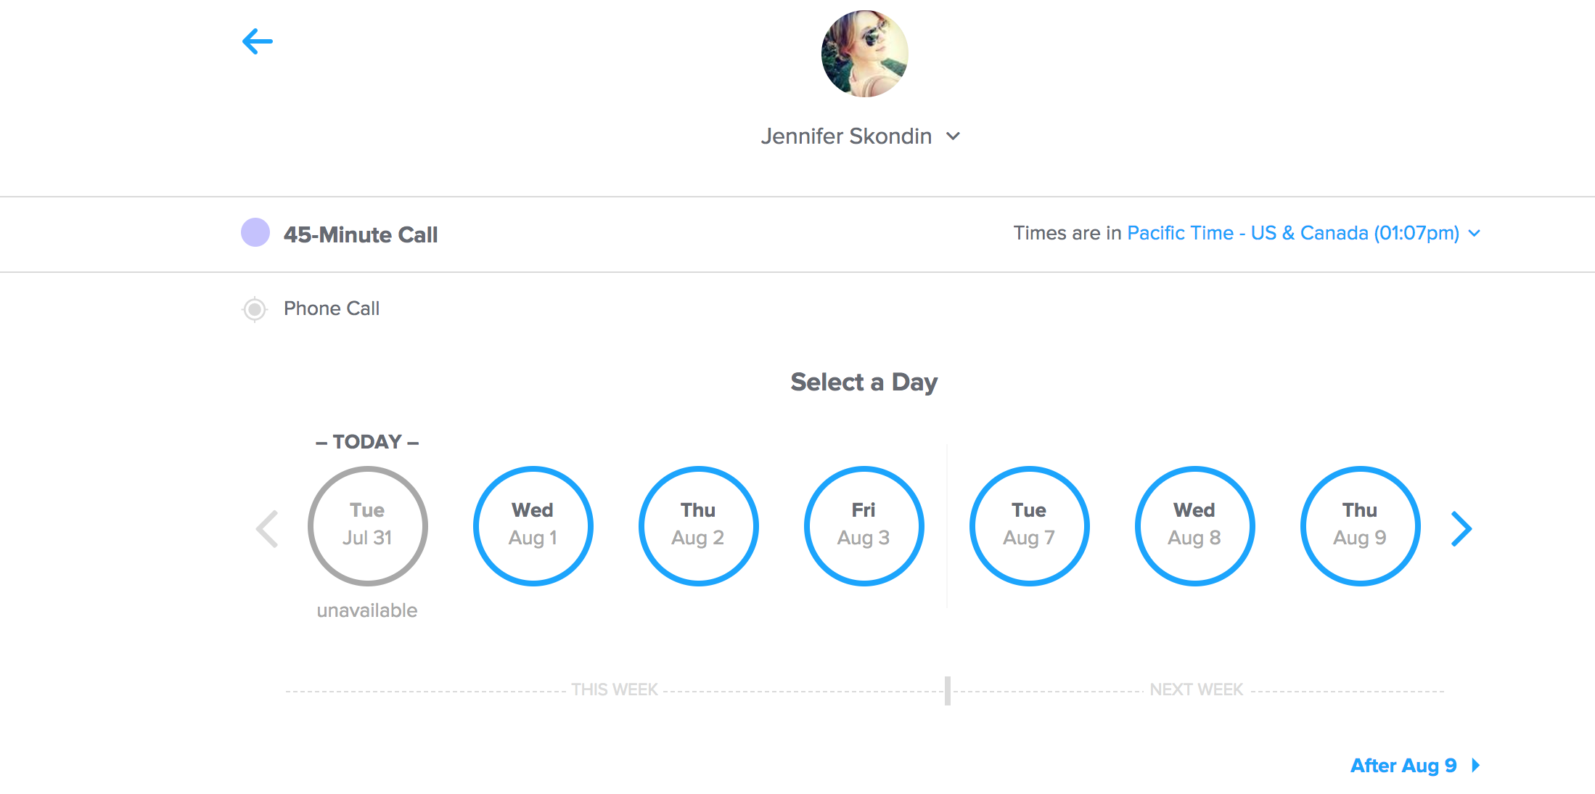
Task: Click the time zone dropdown chevron
Action: click(1475, 234)
